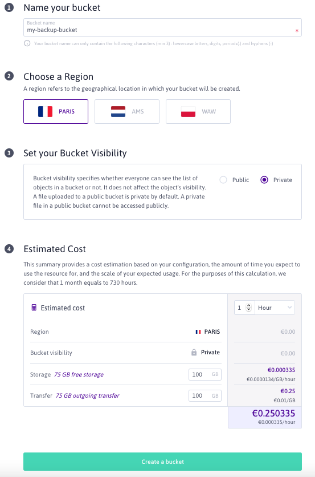Click the 75 GB free storage link
This screenshot has width=315, height=477.
click(79, 374)
